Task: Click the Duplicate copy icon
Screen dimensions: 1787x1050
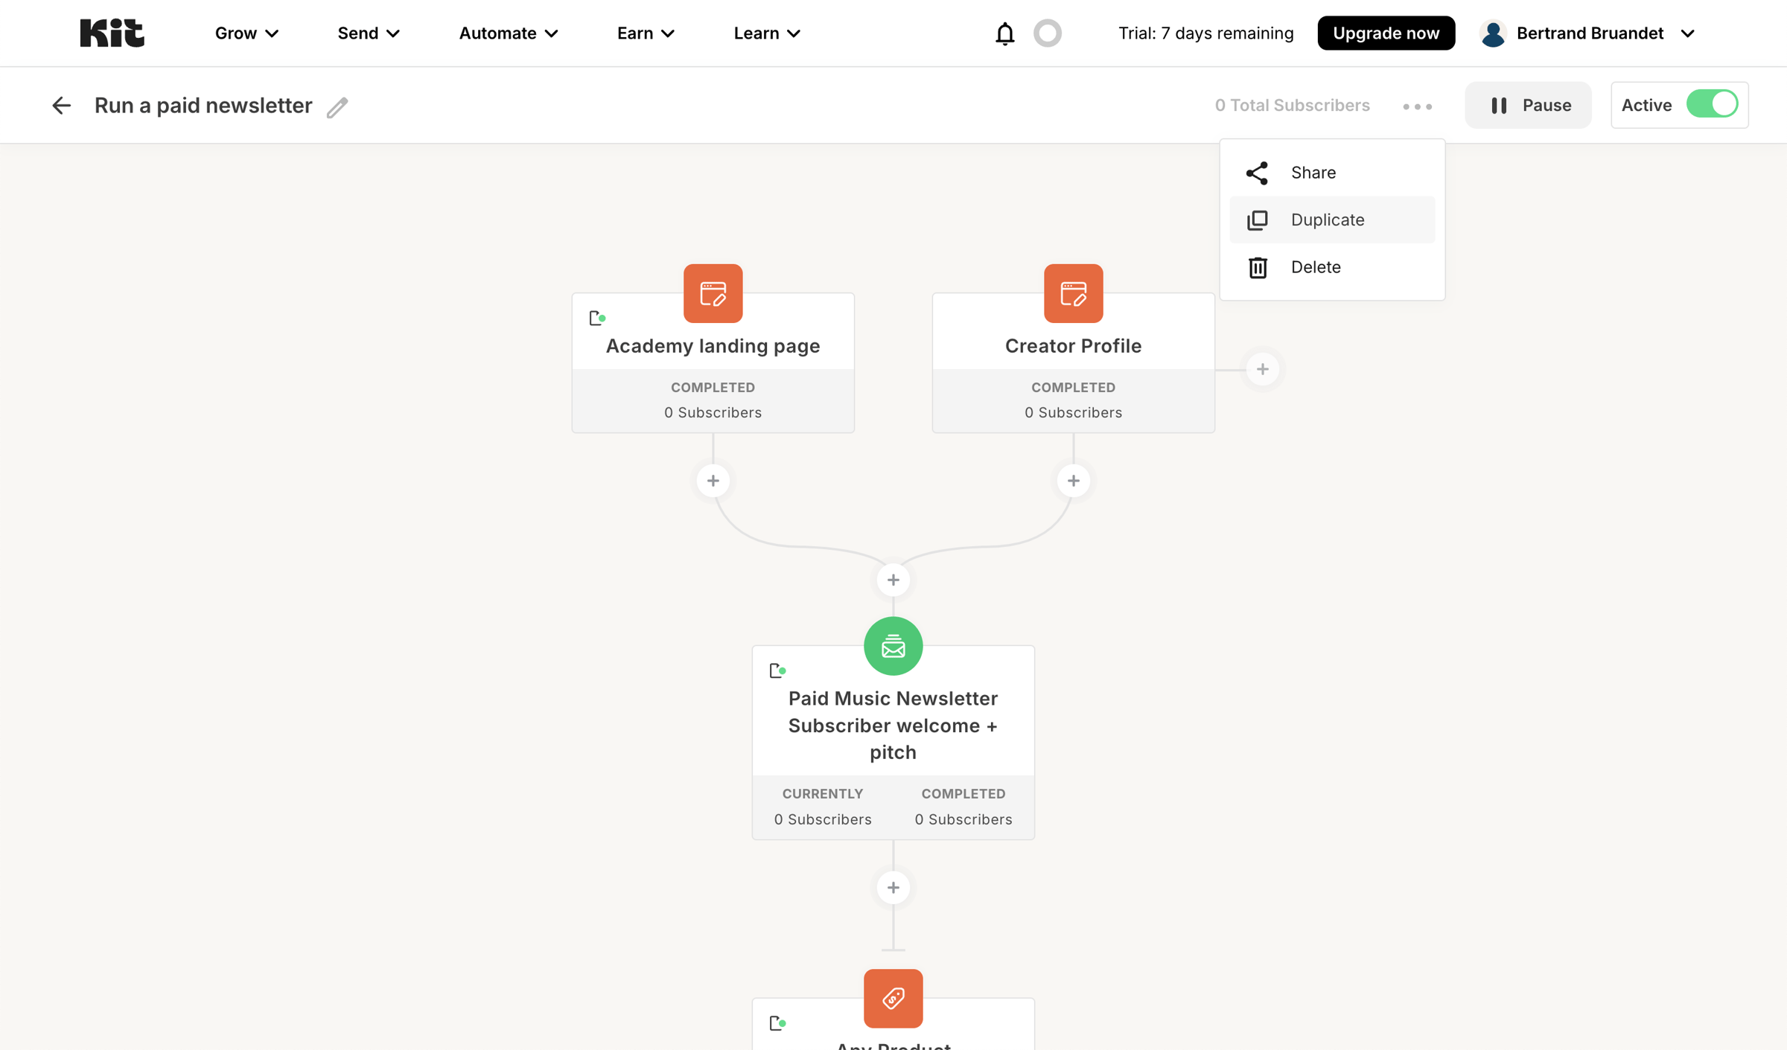Action: click(1257, 220)
